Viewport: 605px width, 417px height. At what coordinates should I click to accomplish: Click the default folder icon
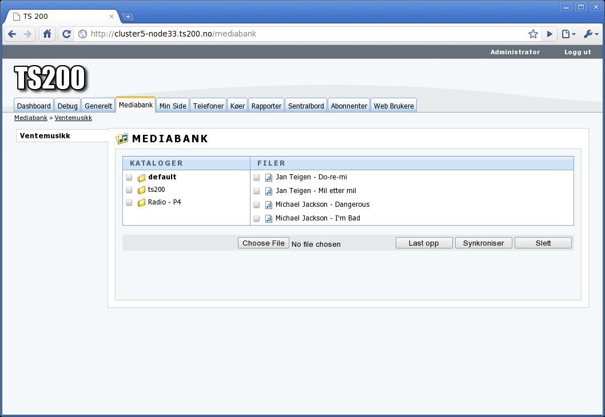tap(142, 178)
